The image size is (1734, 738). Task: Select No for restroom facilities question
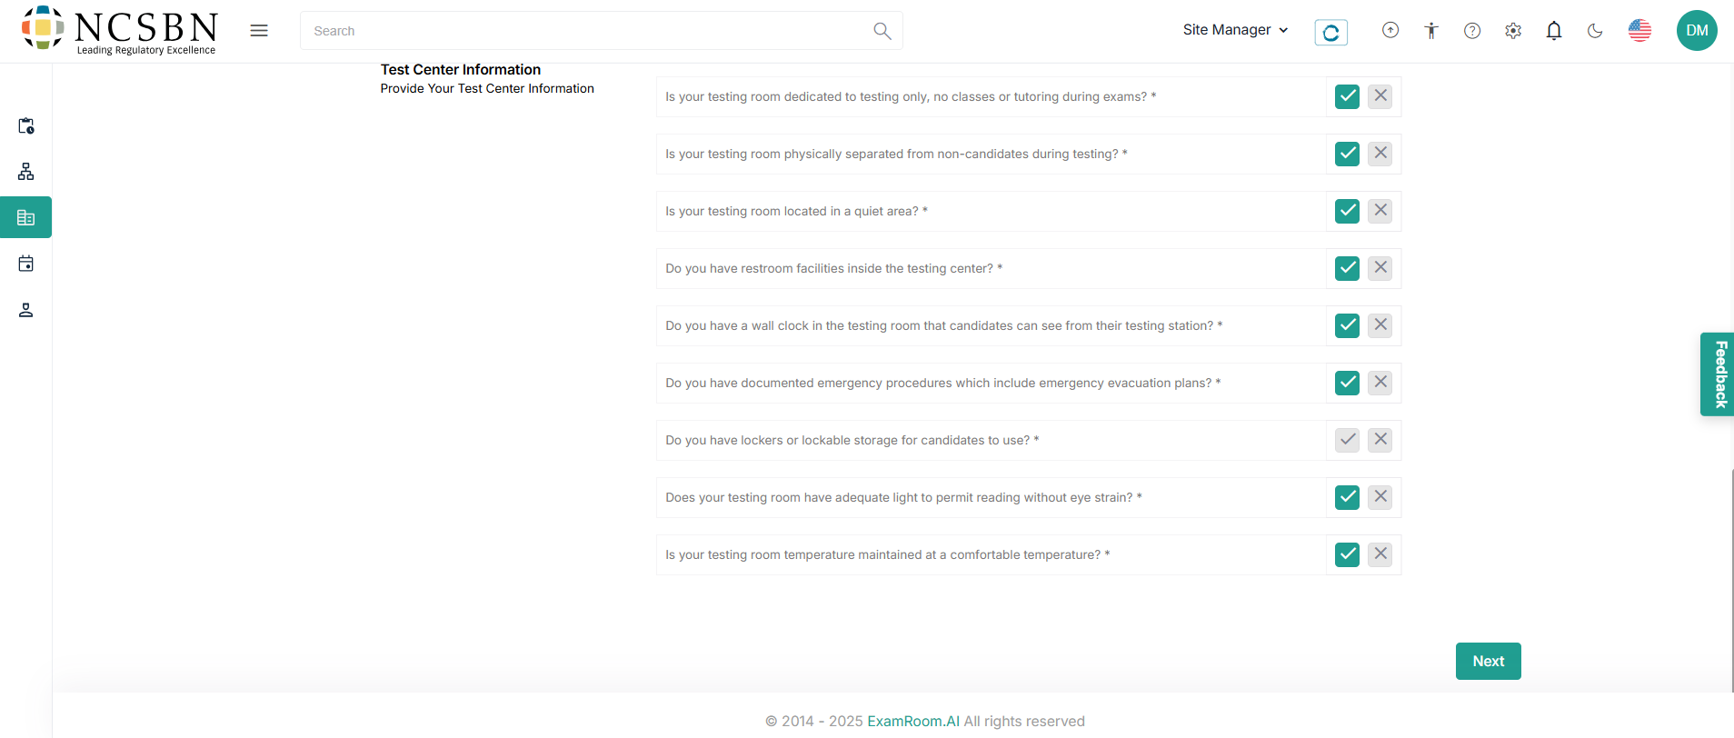pos(1380,268)
